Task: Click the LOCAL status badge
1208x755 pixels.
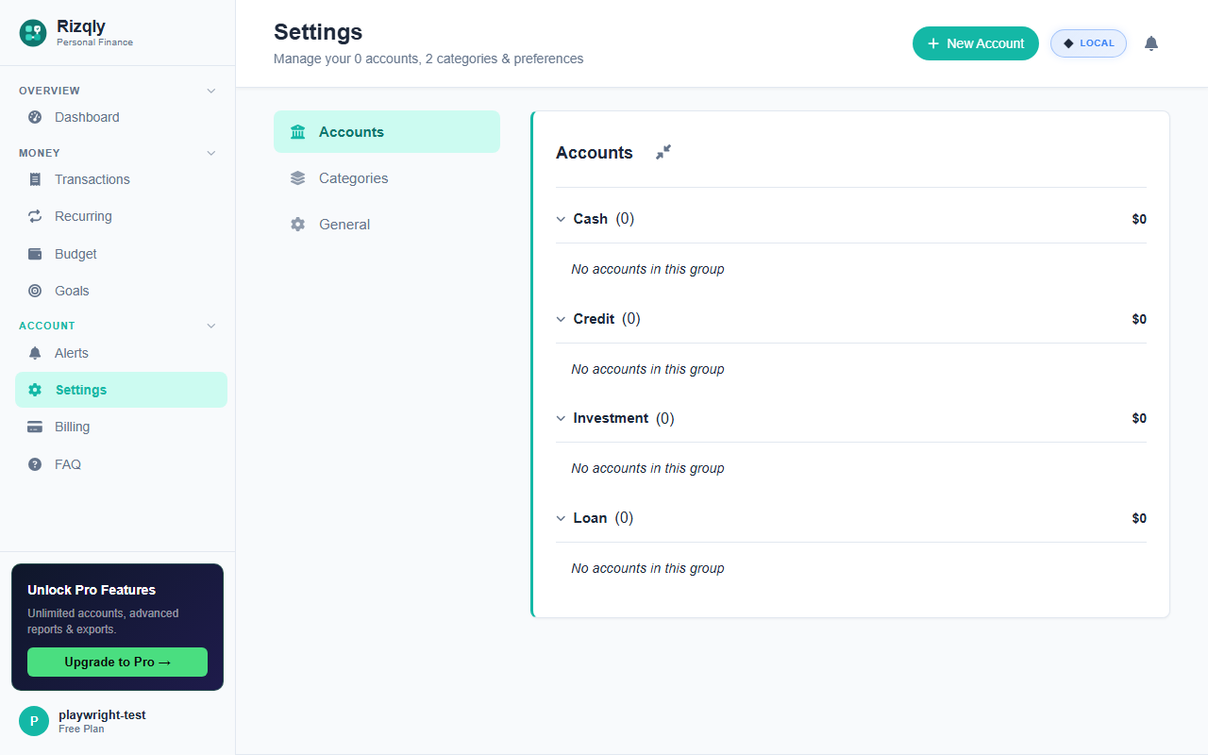Action: (x=1088, y=43)
